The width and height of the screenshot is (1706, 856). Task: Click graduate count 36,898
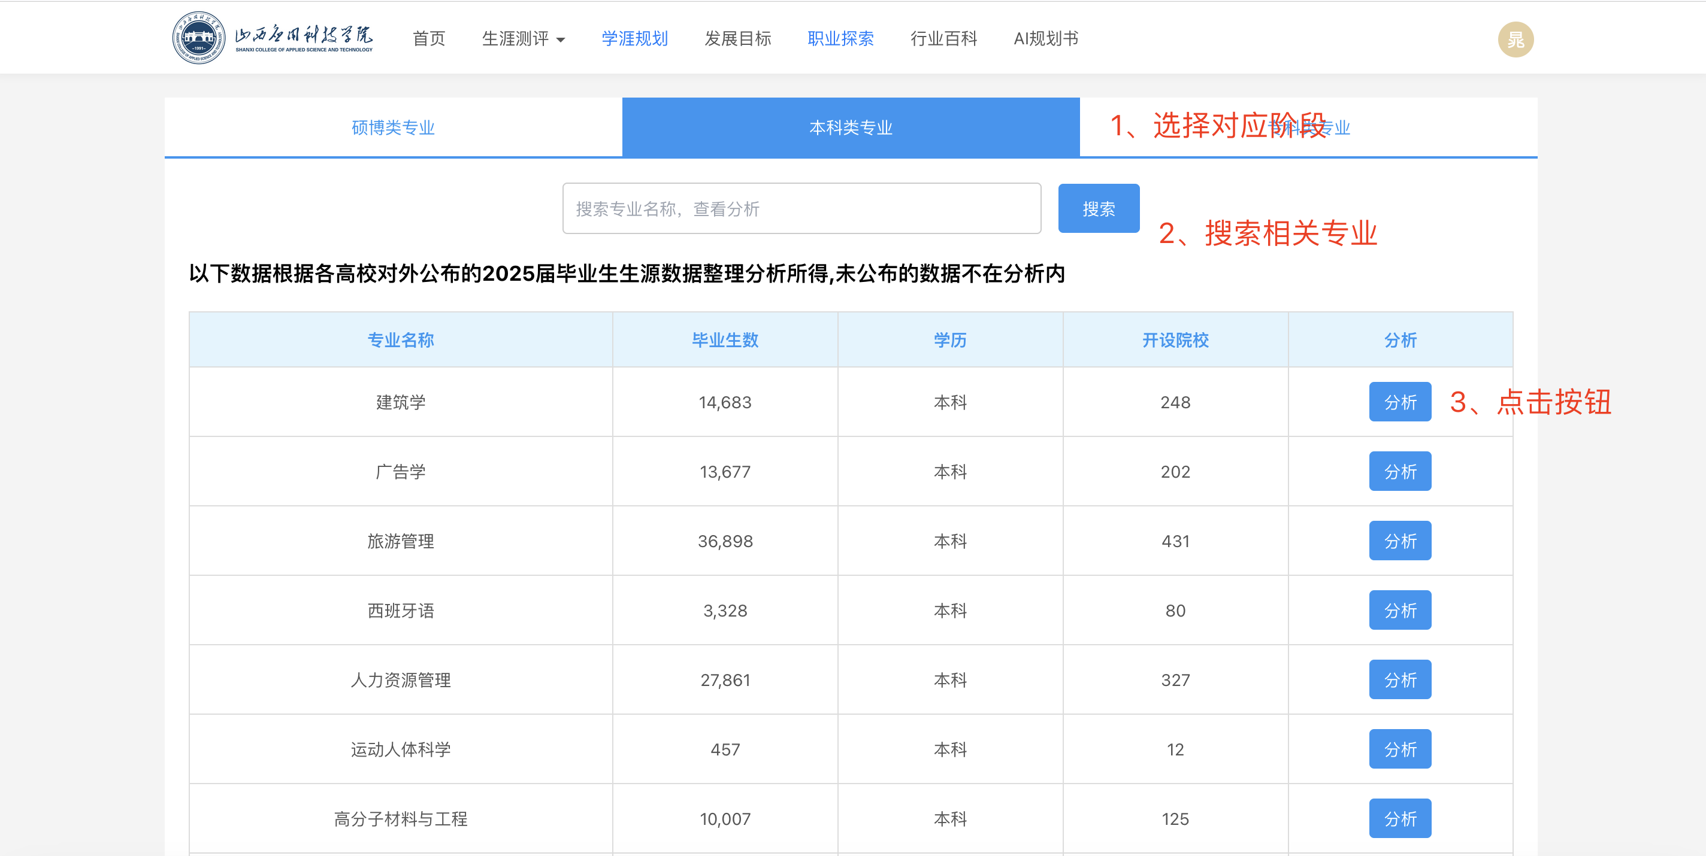[725, 542]
